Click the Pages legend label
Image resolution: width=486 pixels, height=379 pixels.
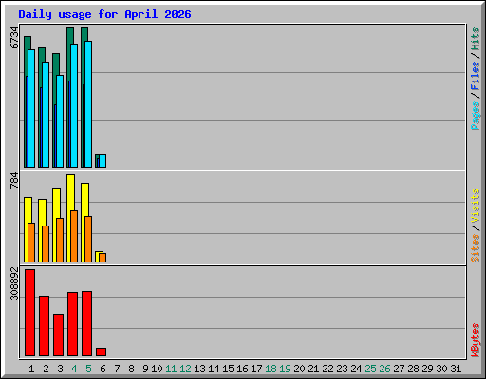point(476,116)
